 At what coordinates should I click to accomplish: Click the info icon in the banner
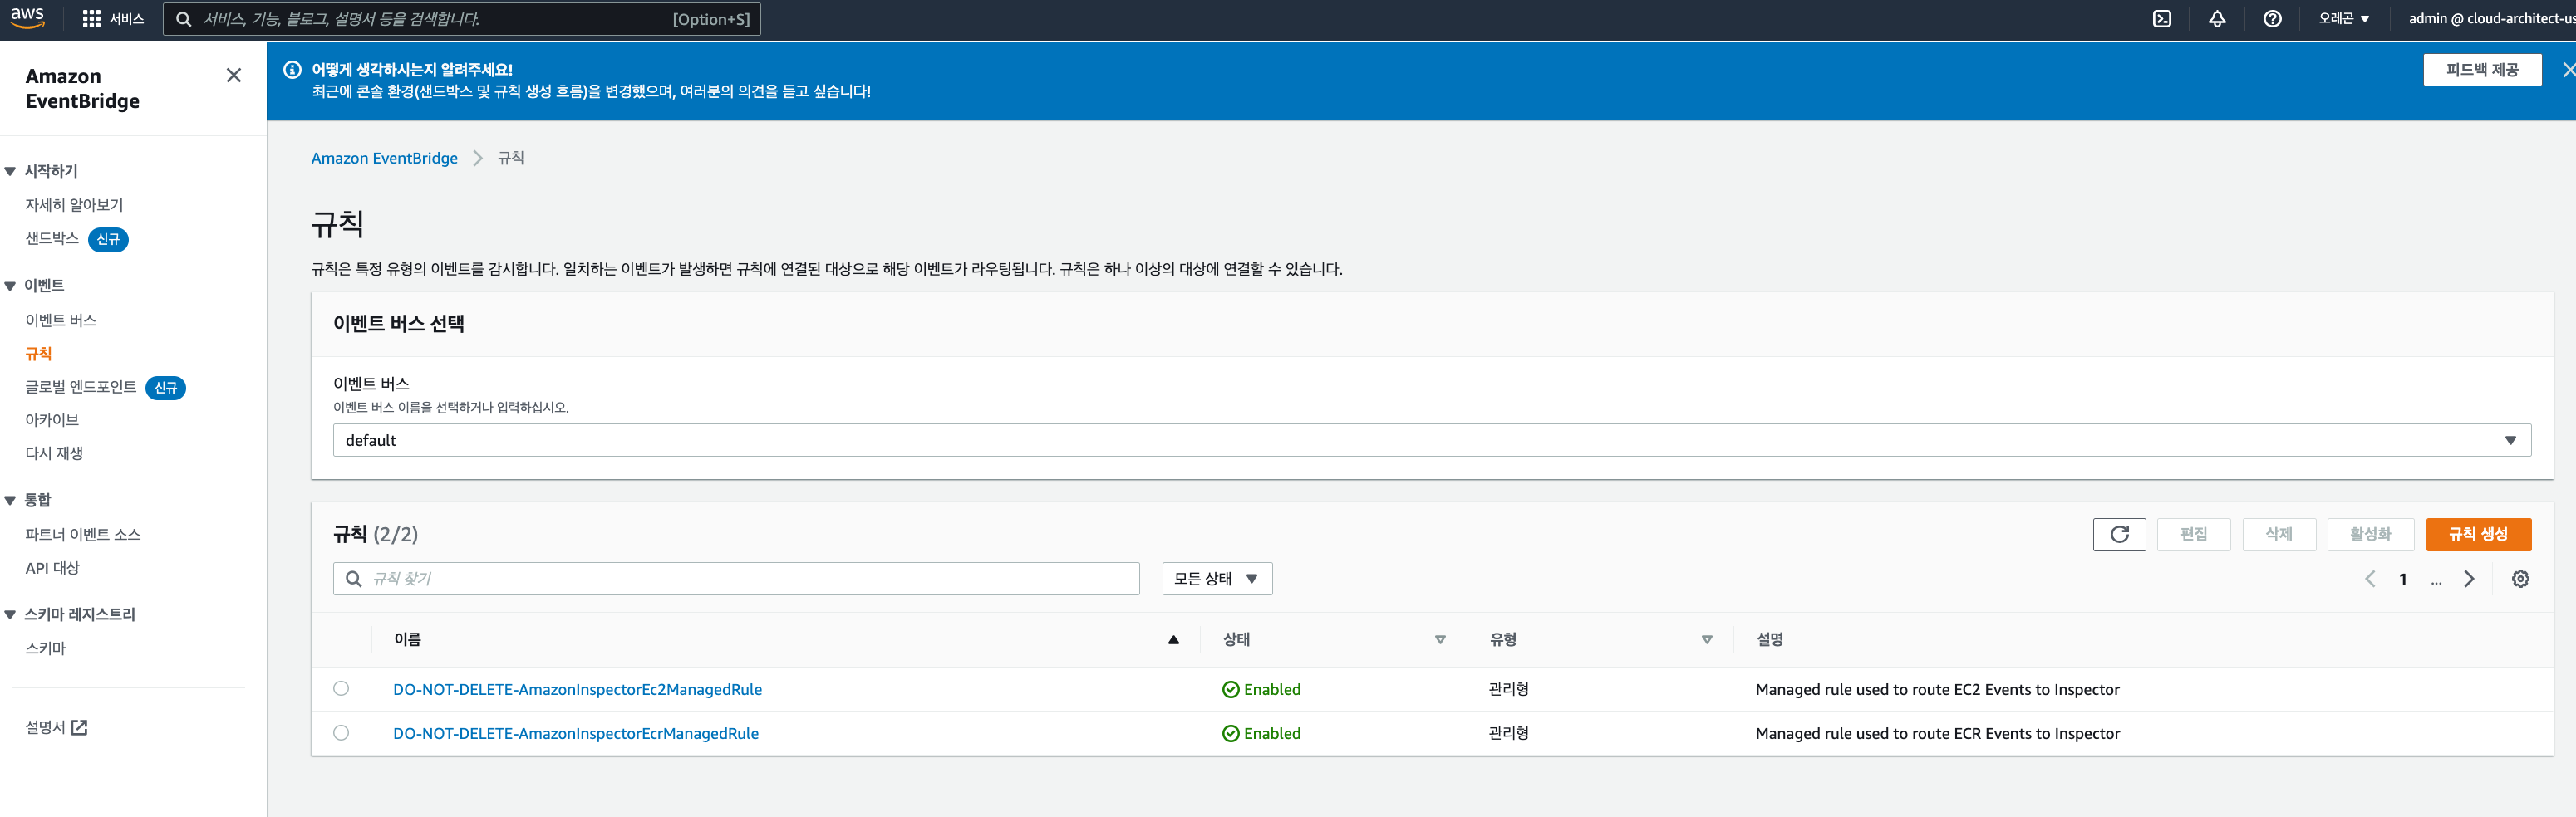pos(292,69)
